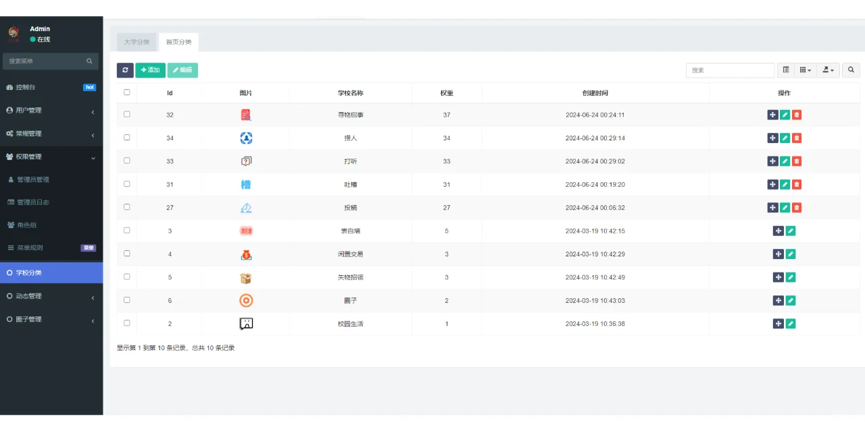Check the checkbox for the 打听 row
The image size is (865, 431).
(x=126, y=161)
